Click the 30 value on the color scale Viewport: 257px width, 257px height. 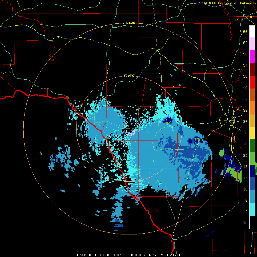click(245, 133)
